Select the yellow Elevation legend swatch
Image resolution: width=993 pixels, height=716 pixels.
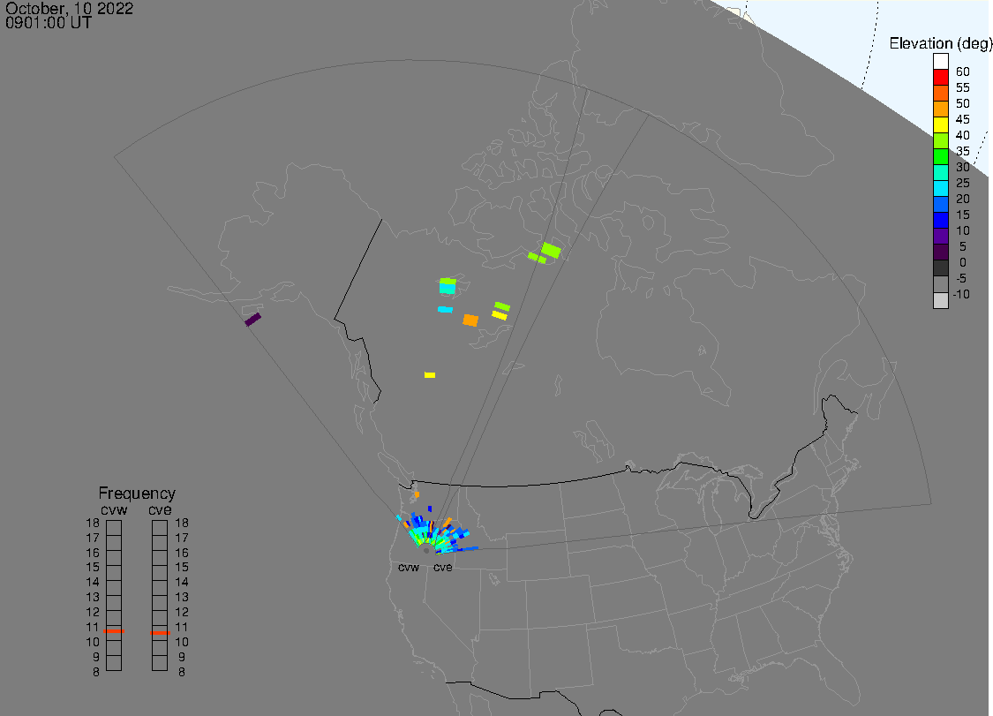[x=940, y=124]
